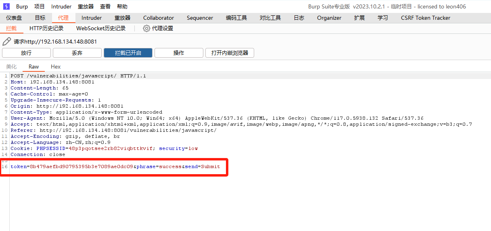Screen dimensions: 491x231
Task: Switch to the 扩展 tab
Action: [x=359, y=18]
